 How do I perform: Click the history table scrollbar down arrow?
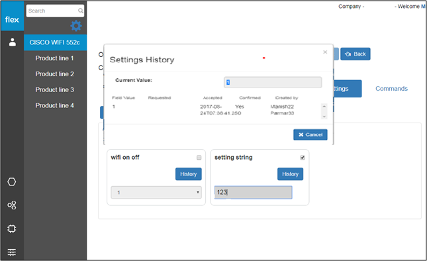point(324,117)
